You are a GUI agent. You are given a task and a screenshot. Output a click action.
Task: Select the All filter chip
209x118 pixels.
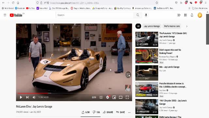(x=138, y=26)
